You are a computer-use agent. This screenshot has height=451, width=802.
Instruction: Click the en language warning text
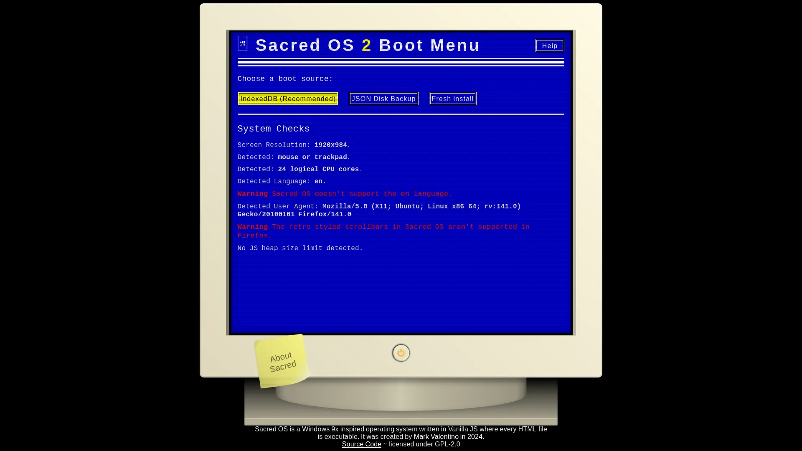pos(345,194)
